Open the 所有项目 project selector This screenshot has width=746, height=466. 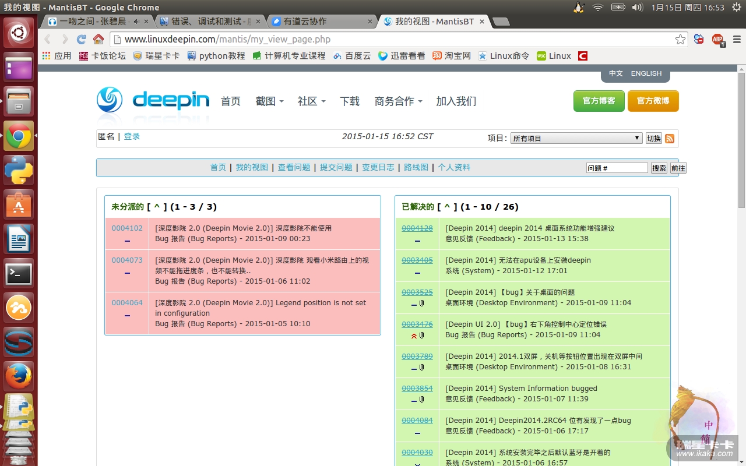coord(576,139)
